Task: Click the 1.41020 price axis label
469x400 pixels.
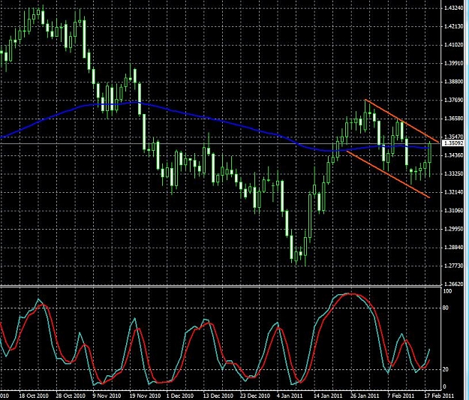Action: [x=454, y=45]
